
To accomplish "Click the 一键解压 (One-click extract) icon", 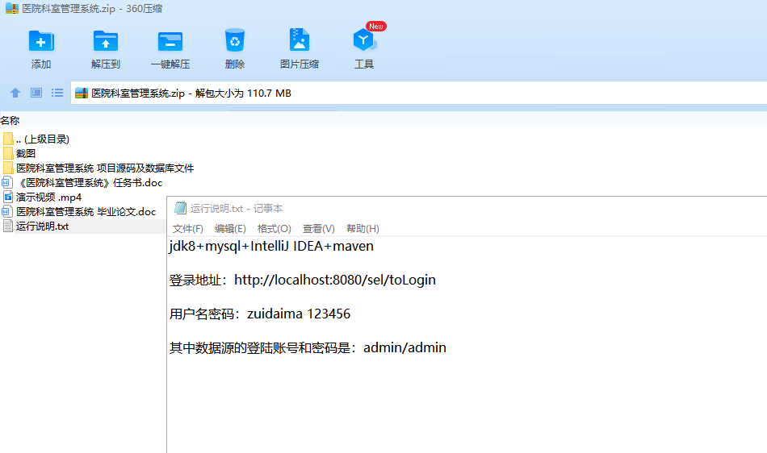I will pyautogui.click(x=170, y=41).
